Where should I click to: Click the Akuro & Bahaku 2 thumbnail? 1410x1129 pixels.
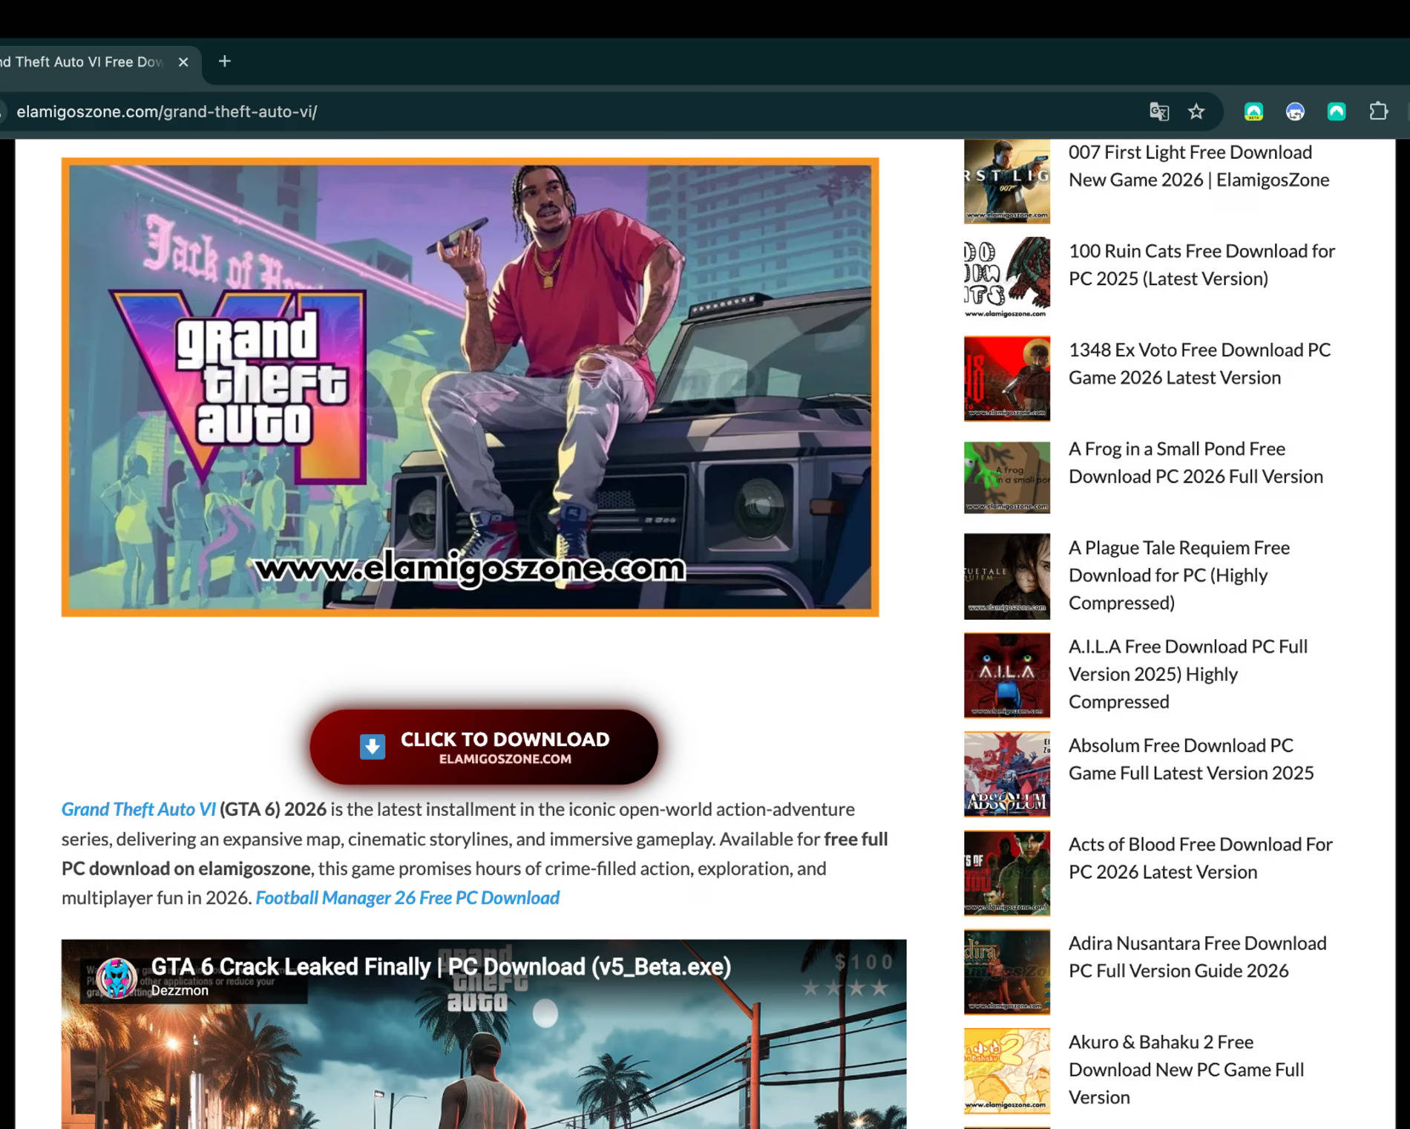1007,1070
